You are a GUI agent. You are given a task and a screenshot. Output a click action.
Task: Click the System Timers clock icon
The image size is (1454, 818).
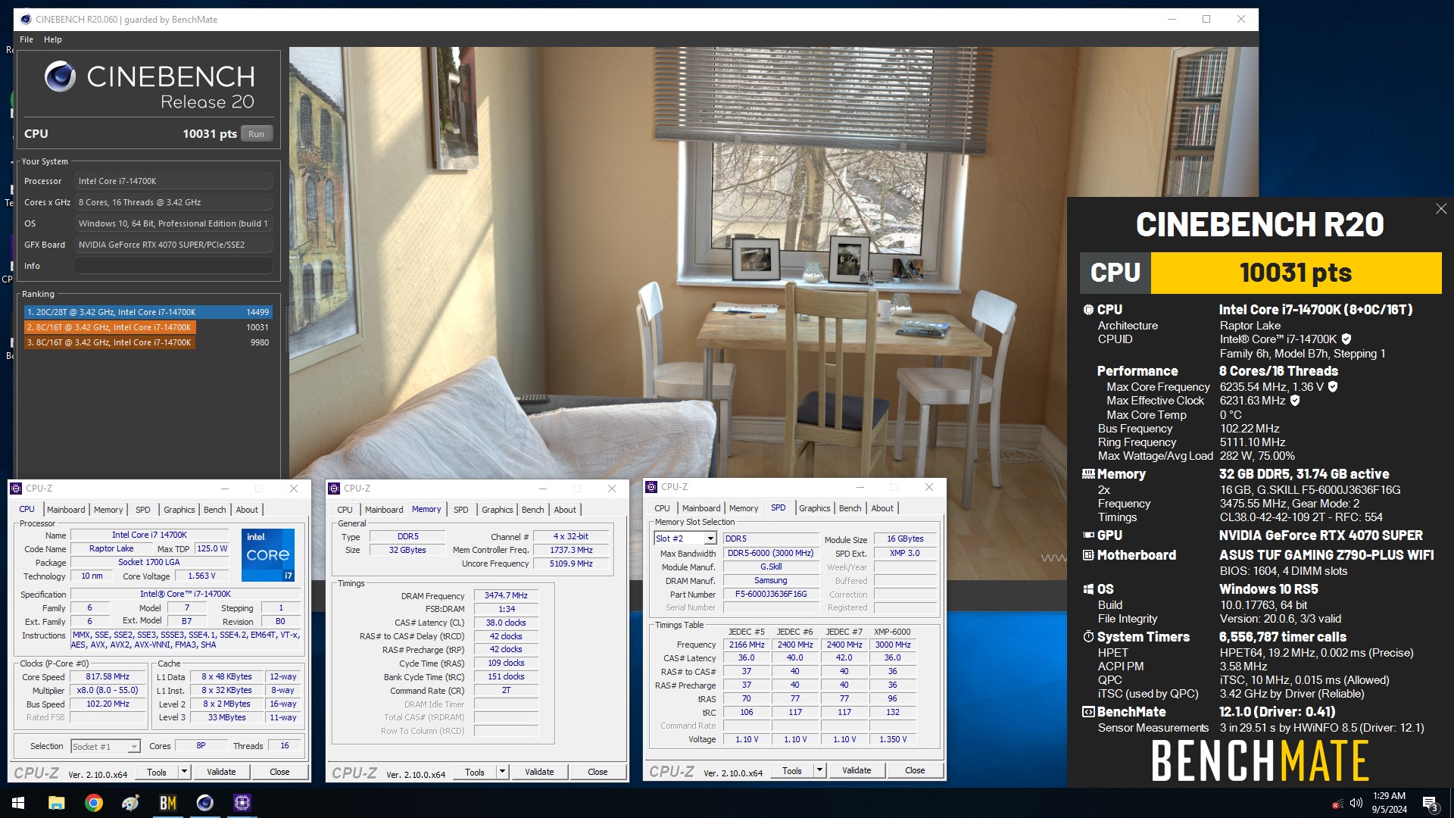tap(1088, 637)
